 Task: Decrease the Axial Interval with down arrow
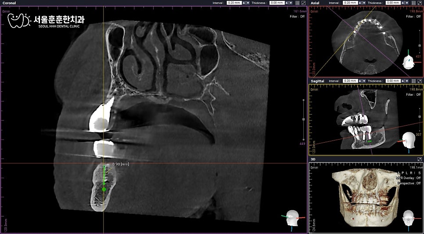point(364,3)
